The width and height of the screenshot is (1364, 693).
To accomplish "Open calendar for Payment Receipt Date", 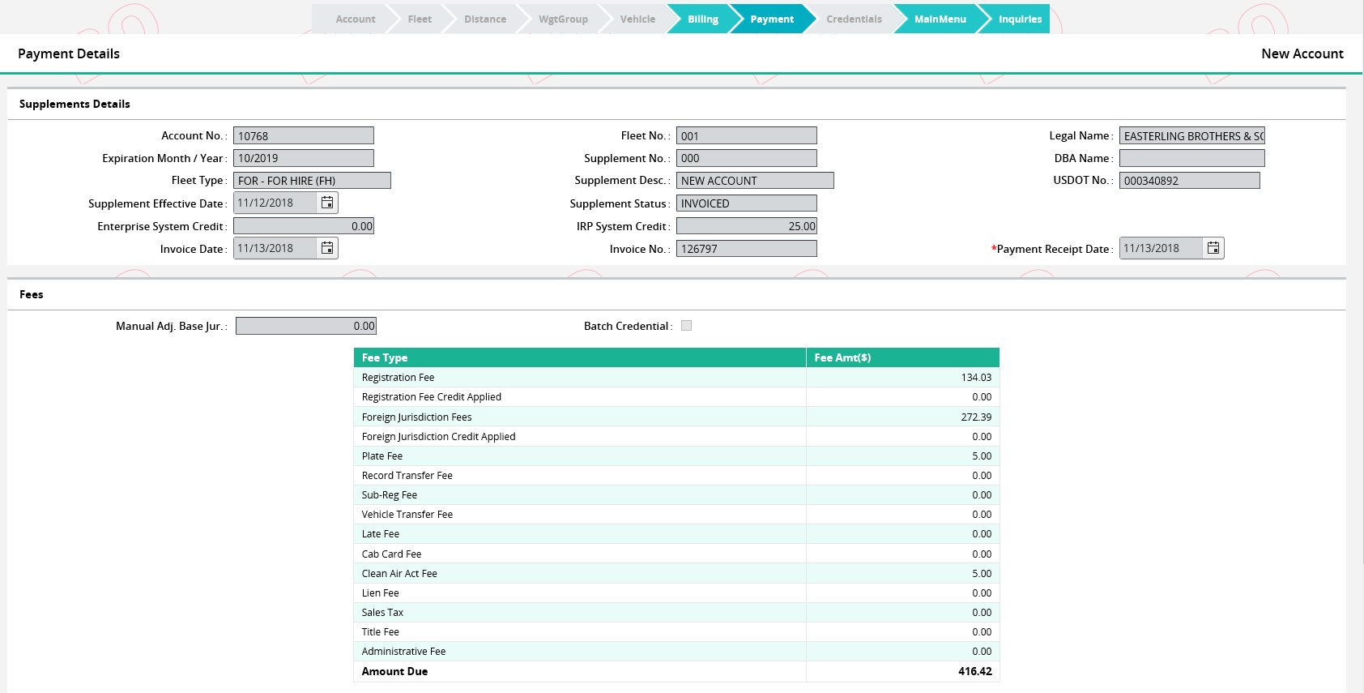I will (x=1213, y=248).
